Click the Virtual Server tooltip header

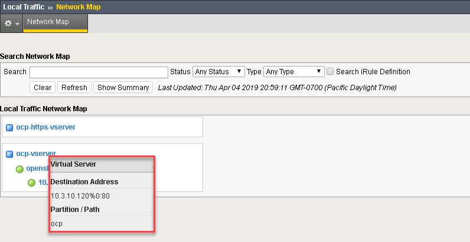pos(102,164)
